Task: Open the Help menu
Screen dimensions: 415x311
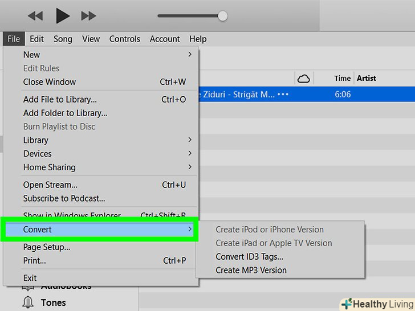Action: pyautogui.click(x=198, y=39)
